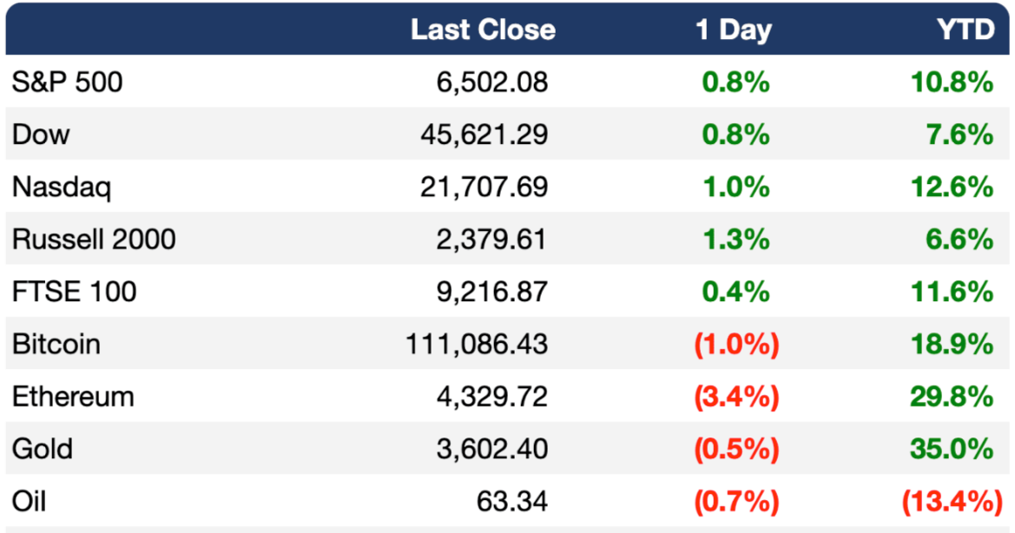Select the S&P 500 row label
1015x533 pixels.
click(x=68, y=82)
